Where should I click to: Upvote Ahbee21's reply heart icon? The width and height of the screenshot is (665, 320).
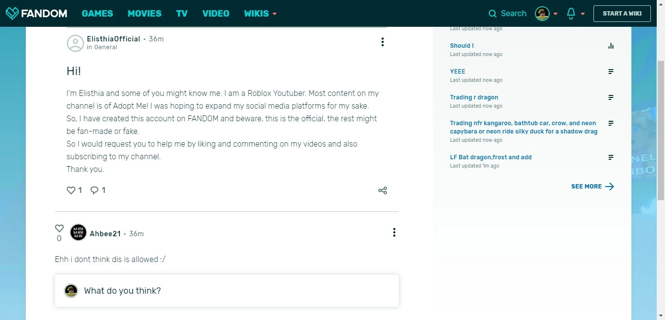(x=59, y=228)
